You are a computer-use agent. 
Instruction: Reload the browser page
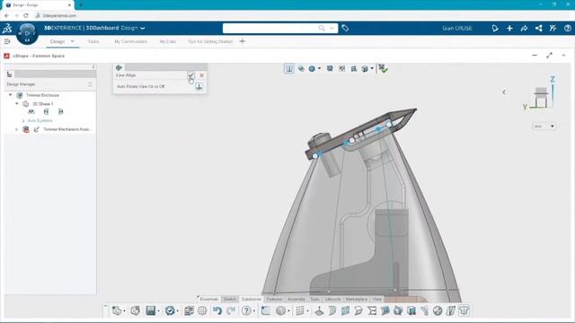coord(26,15)
